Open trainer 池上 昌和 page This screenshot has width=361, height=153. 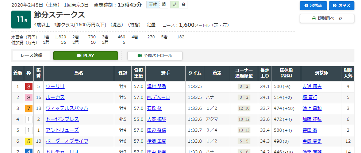312,108
